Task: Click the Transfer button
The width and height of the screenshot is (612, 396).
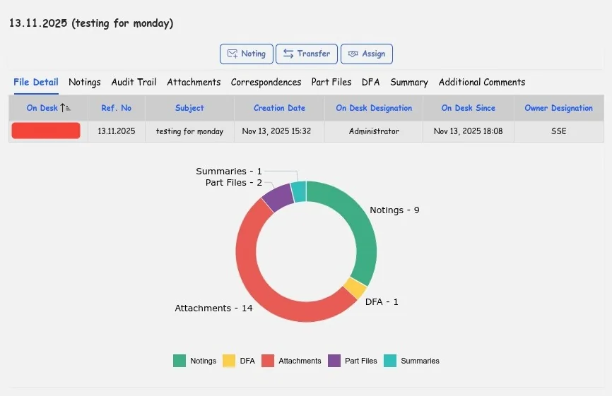Action: pos(307,54)
